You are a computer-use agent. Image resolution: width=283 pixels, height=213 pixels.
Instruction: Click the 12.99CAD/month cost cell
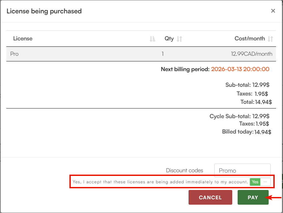tap(252, 54)
